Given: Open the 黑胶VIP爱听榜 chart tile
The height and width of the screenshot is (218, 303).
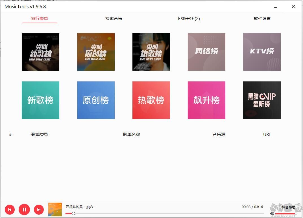Looking at the screenshot, I should (262, 100).
